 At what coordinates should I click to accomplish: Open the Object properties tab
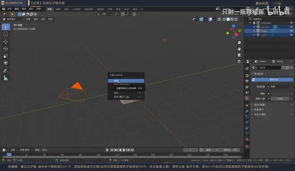(x=247, y=106)
